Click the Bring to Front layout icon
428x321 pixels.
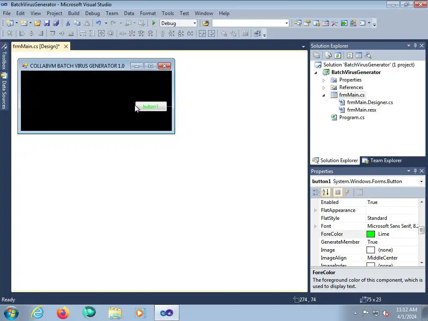[x=224, y=33]
